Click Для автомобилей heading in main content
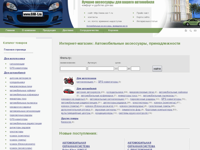Viewport: 200px width, 150px height. 86,89
